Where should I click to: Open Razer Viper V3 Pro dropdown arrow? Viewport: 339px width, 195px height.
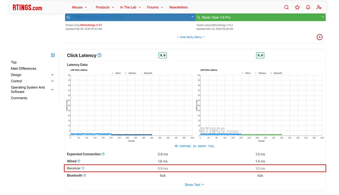(x=323, y=17)
